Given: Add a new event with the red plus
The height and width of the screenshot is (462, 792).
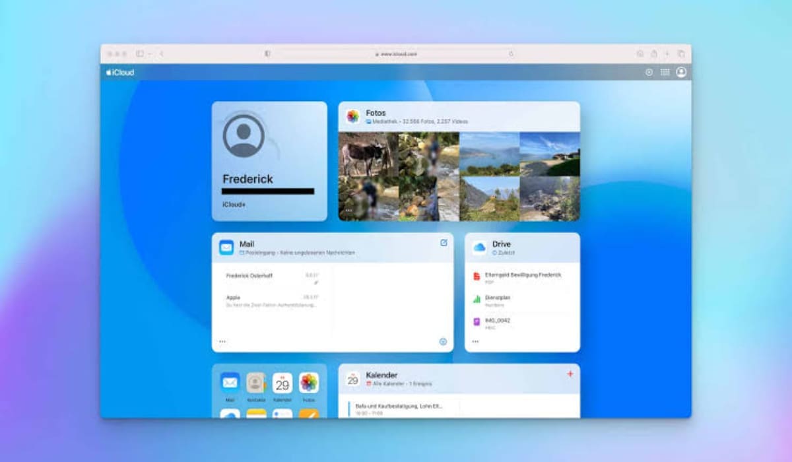Looking at the screenshot, I should pos(570,374).
